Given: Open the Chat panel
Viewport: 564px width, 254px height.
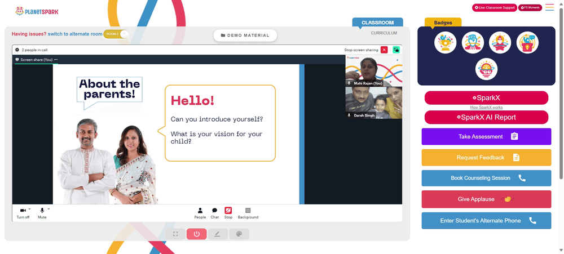Looking at the screenshot, I should (x=215, y=213).
